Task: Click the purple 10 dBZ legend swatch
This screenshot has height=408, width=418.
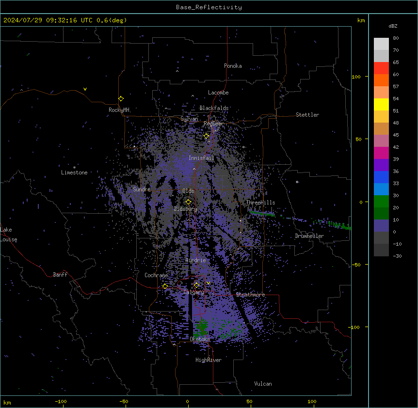Action: point(381,226)
